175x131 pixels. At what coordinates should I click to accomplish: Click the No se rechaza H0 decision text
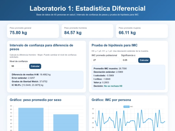pyautogui.click(x=113, y=86)
